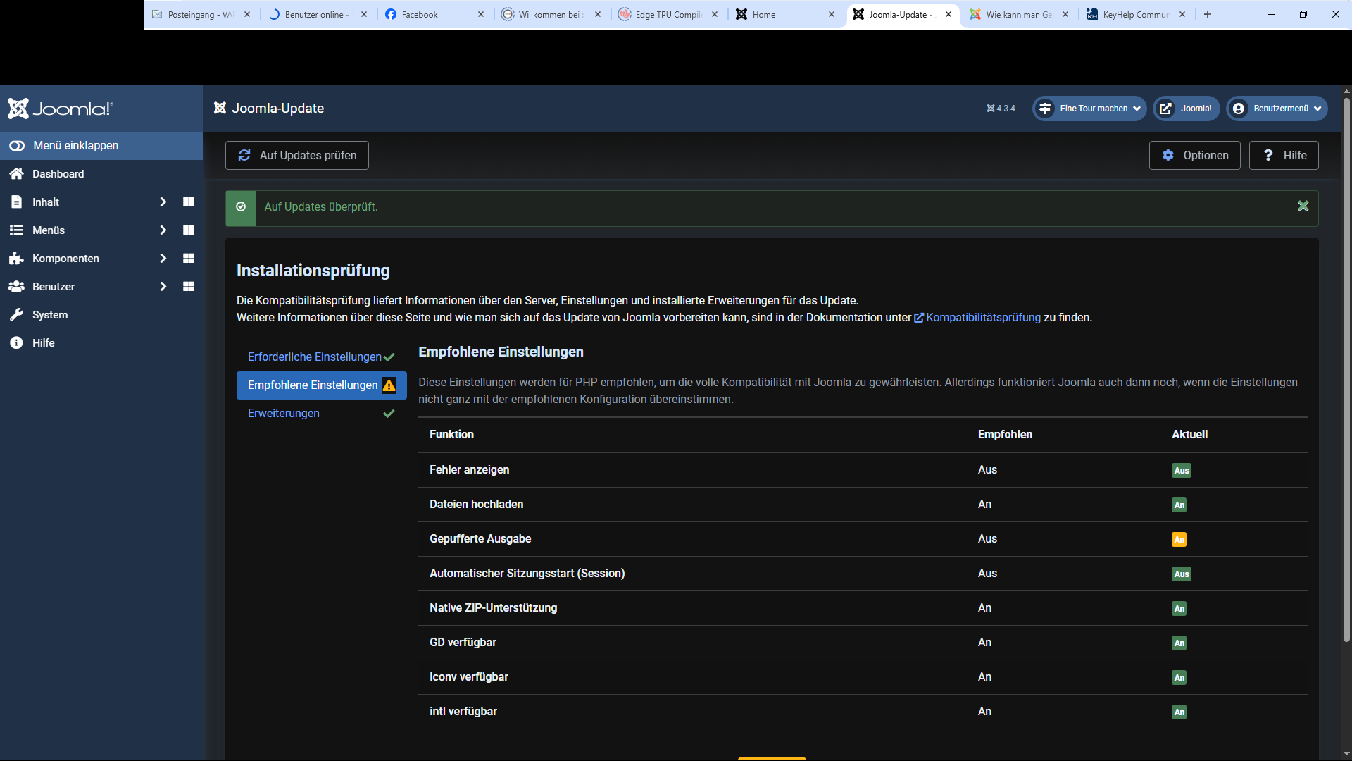1352x761 pixels.
Task: Dismiss the 'Auf Updates überprüft' message
Action: 1303,206
